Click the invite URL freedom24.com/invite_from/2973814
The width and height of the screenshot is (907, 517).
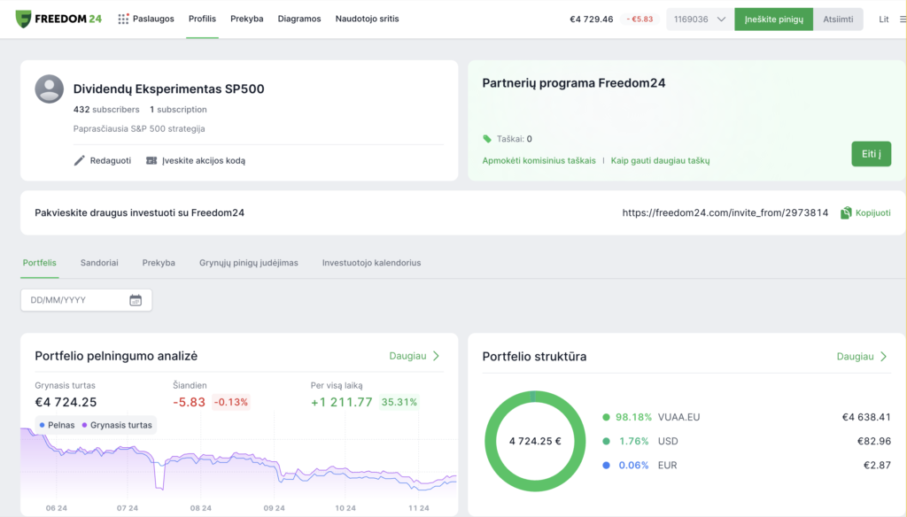(x=725, y=212)
